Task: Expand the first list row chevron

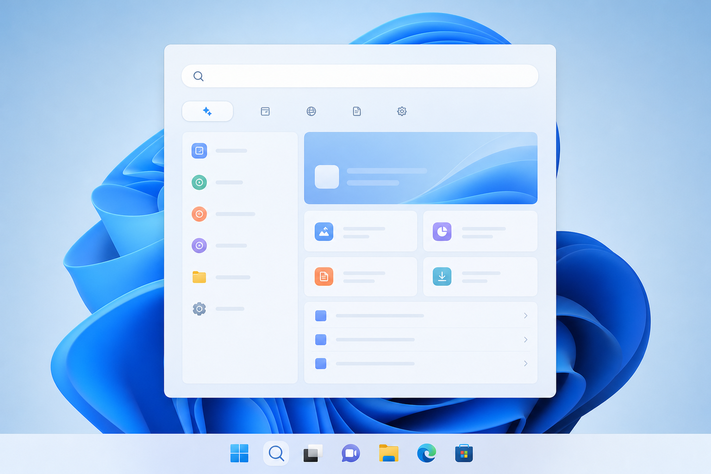Action: 525,316
